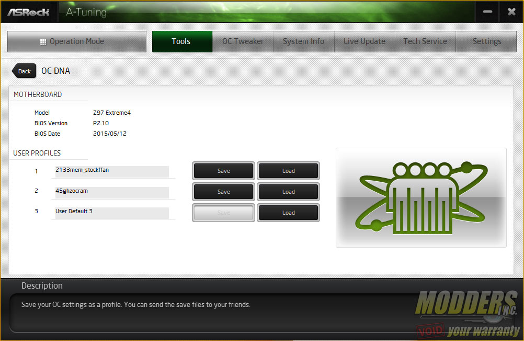The image size is (524, 341).
Task: Click the Operation Mode grid icon
Action: click(x=43, y=42)
